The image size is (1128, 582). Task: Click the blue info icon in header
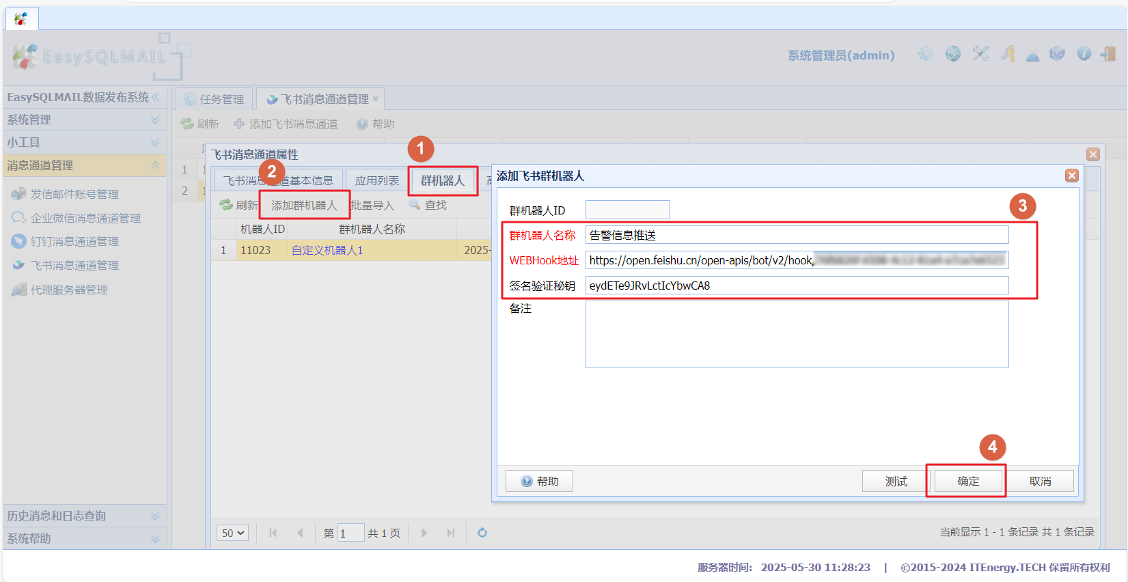click(1084, 54)
